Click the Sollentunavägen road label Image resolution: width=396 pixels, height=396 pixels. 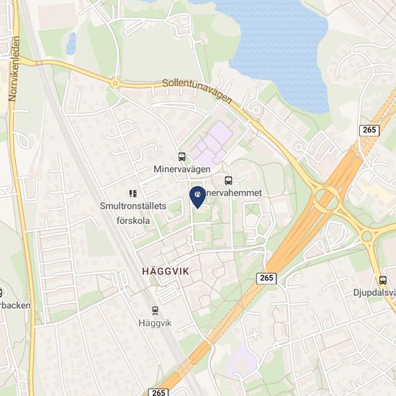pos(197,91)
